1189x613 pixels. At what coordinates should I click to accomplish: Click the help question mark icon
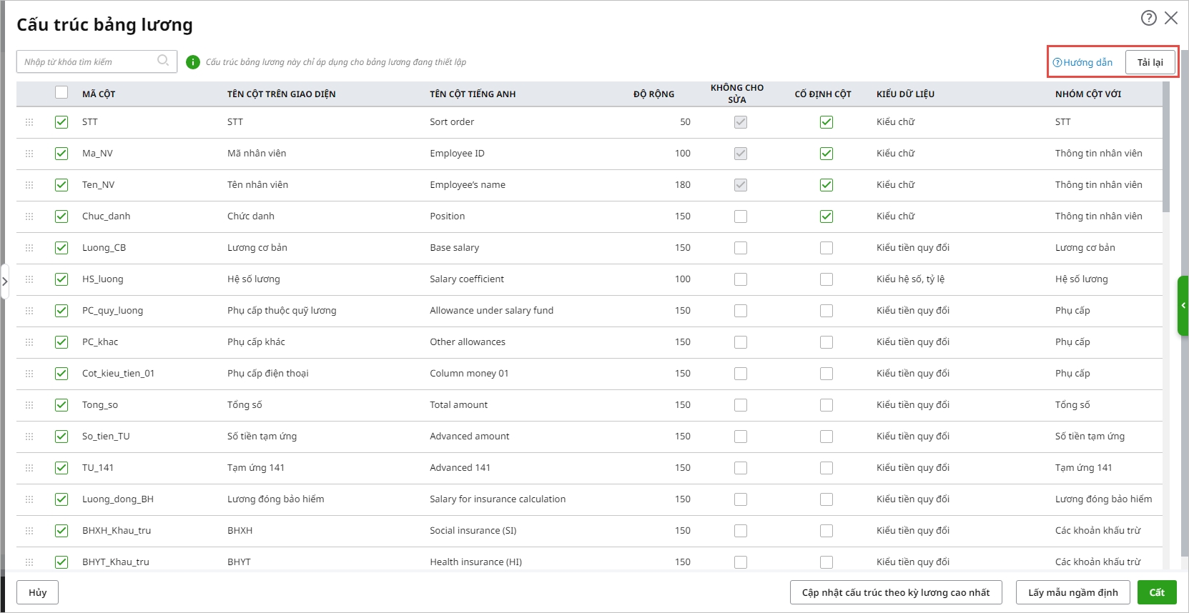click(1148, 18)
